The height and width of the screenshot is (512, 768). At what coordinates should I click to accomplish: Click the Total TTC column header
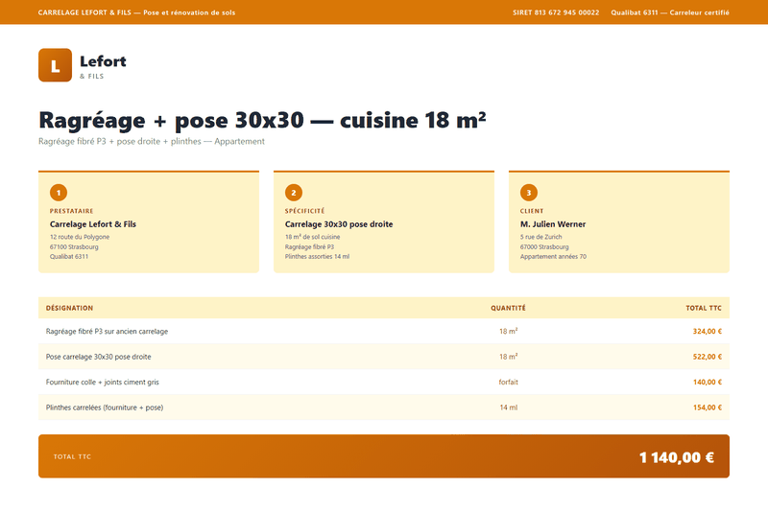click(704, 308)
